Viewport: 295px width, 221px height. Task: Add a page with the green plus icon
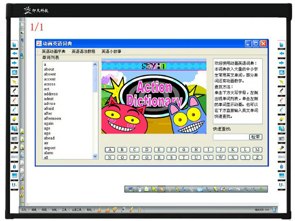(x=261, y=189)
